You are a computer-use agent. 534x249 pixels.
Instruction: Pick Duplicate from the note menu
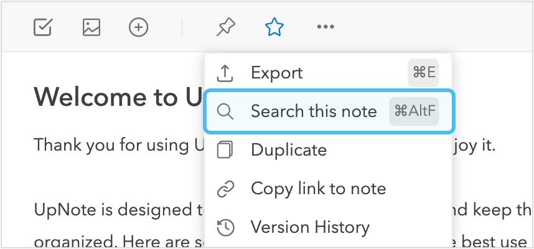(x=288, y=150)
